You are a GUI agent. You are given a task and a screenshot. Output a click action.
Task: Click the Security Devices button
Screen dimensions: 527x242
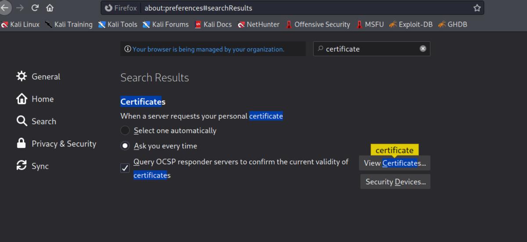click(x=395, y=181)
